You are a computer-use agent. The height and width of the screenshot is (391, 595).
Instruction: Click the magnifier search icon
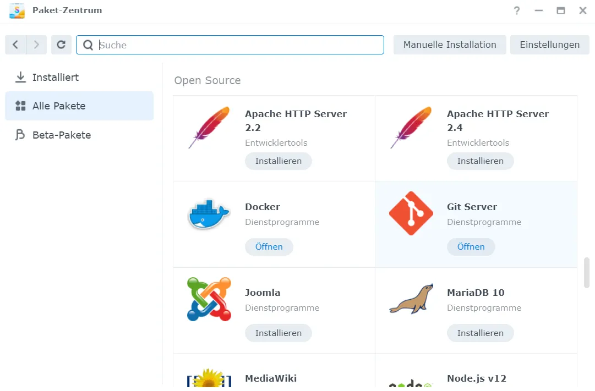tap(88, 45)
